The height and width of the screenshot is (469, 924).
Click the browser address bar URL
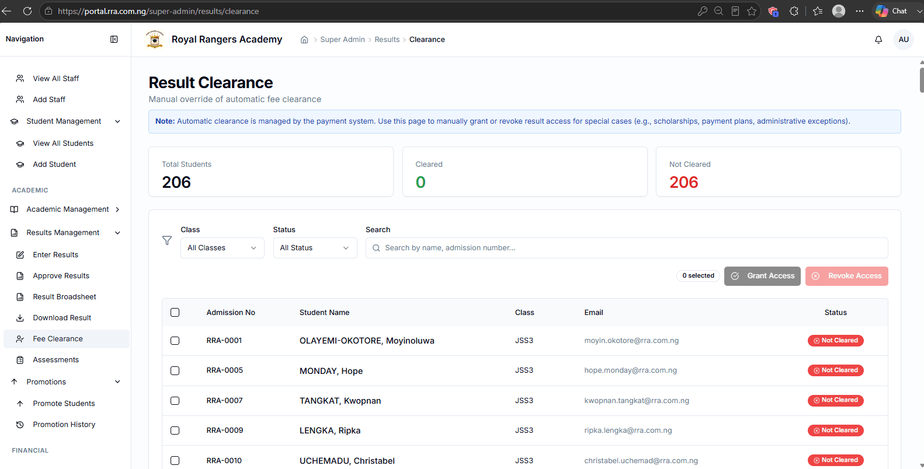158,11
